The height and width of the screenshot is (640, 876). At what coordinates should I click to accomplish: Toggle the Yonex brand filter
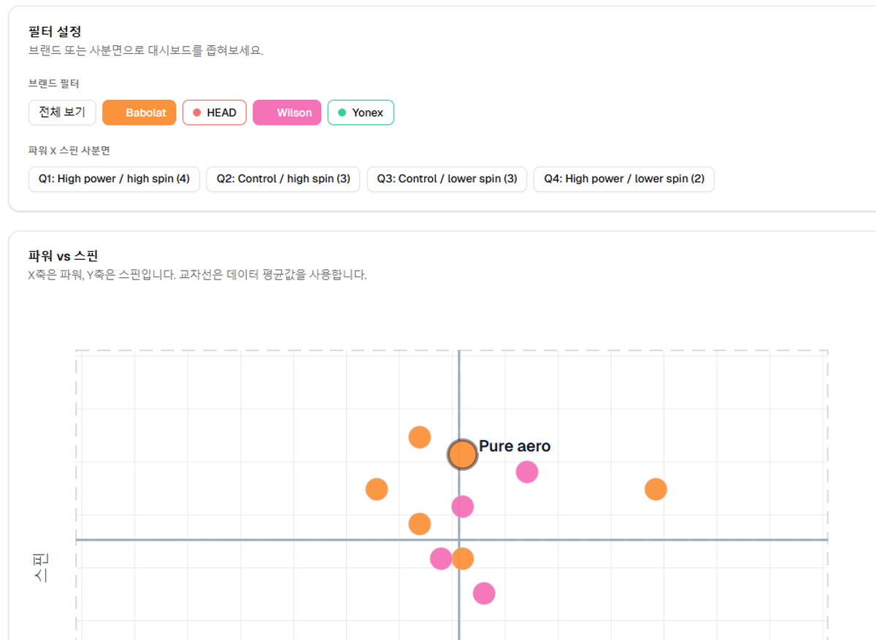pos(361,112)
